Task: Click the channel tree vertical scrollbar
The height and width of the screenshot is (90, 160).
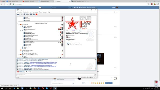Action: point(64,37)
